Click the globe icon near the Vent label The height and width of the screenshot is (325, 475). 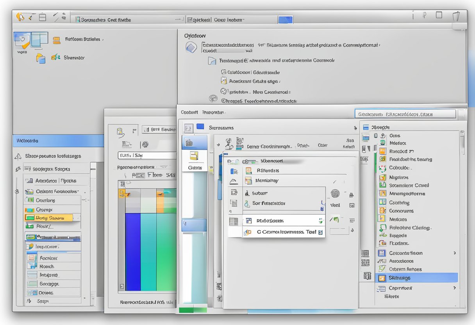(334, 193)
